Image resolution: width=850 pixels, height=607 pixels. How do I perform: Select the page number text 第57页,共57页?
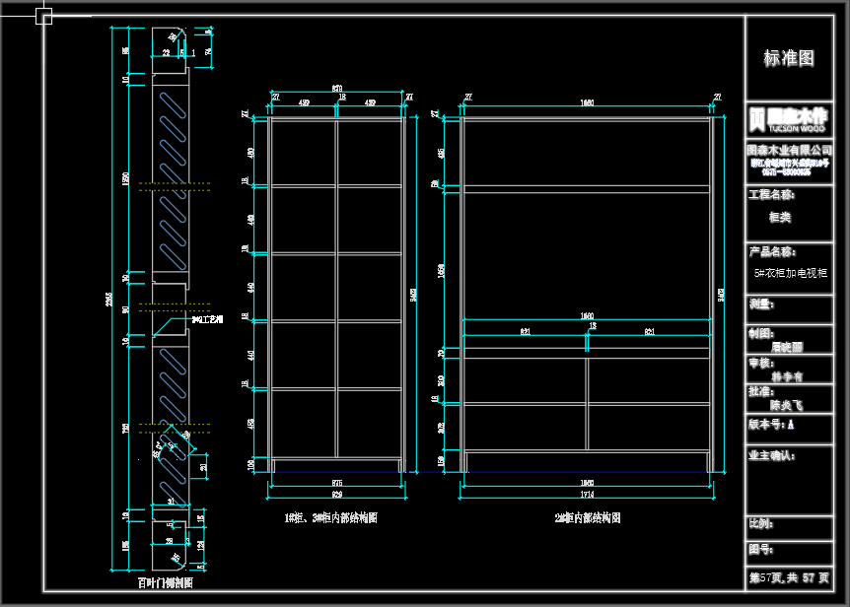pyautogui.click(x=789, y=577)
